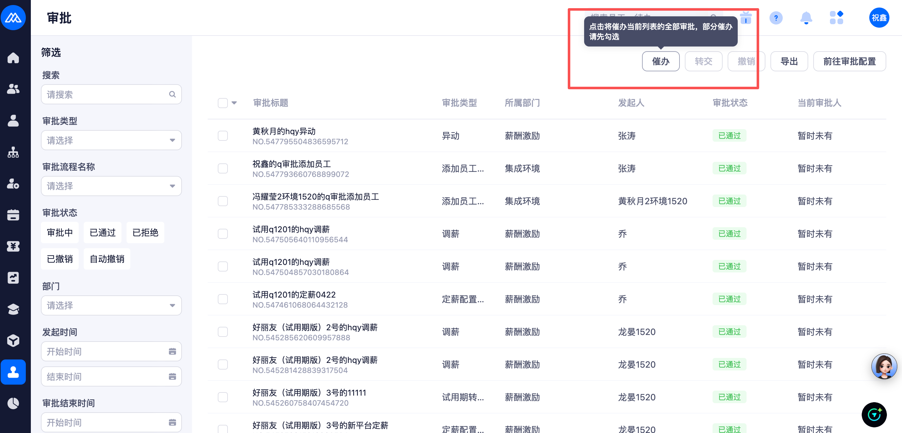Click the 请搜索 filter input field

(x=107, y=95)
